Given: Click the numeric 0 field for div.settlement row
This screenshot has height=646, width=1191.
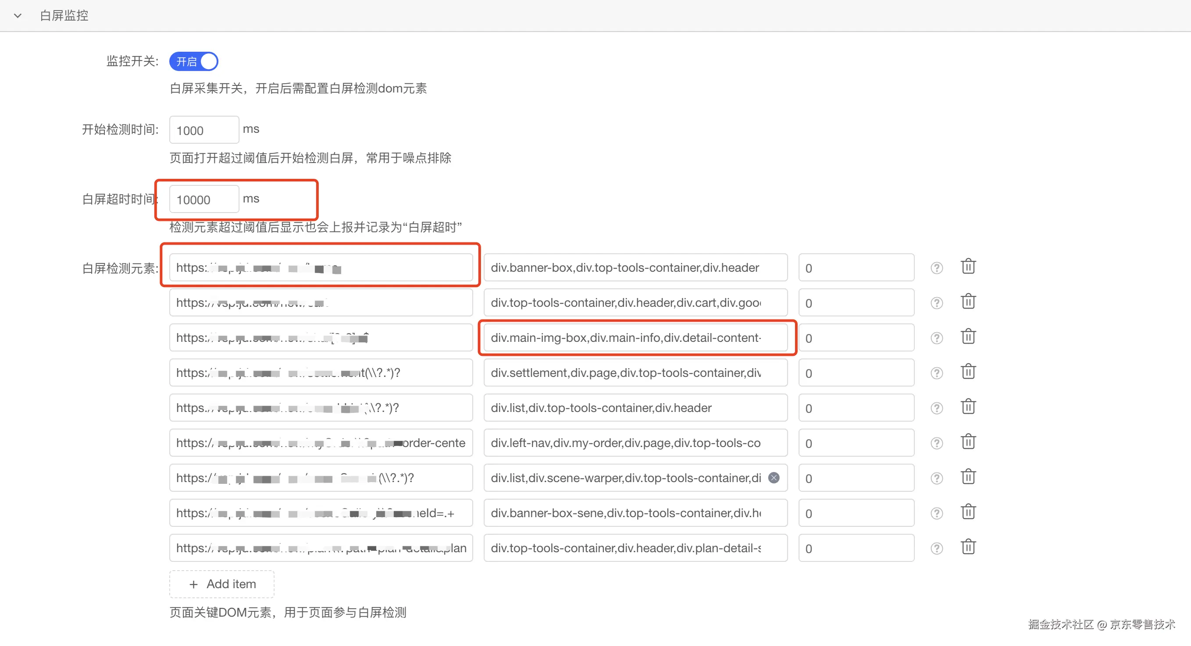Looking at the screenshot, I should coord(856,373).
